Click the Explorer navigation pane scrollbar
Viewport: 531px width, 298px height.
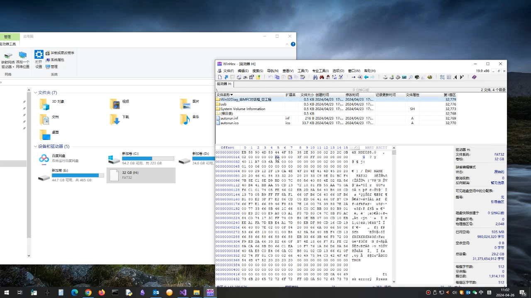[x=29, y=173]
